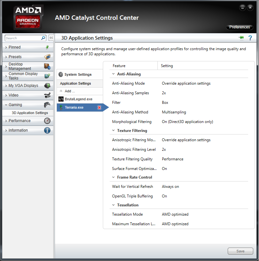259x261 pixels.
Task: Collapse the Tessellation group chevron
Action: point(113,205)
